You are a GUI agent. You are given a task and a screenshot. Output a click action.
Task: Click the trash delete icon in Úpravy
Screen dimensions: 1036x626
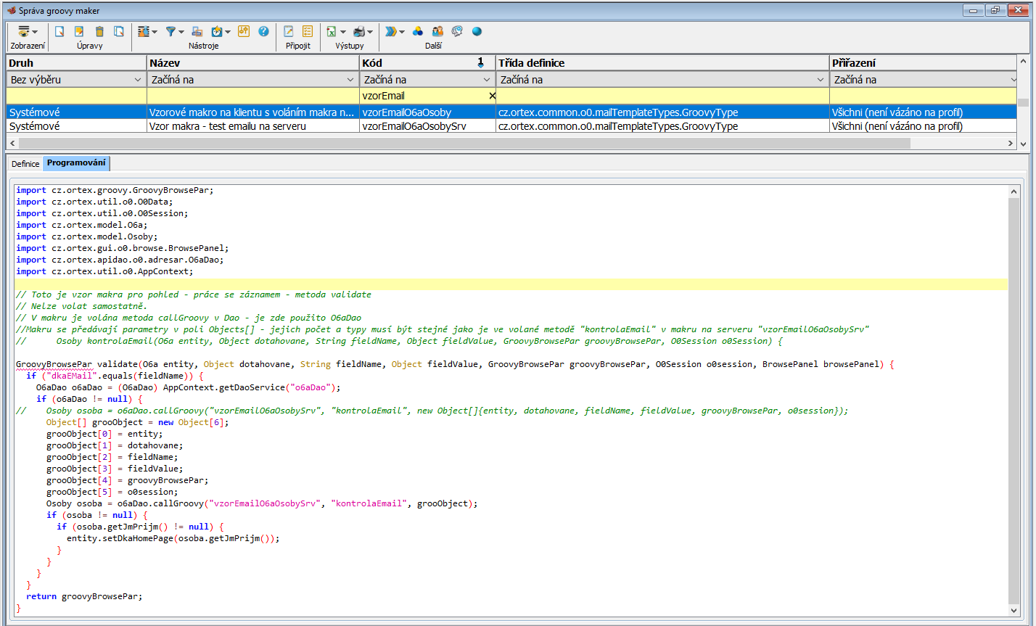[x=99, y=32]
